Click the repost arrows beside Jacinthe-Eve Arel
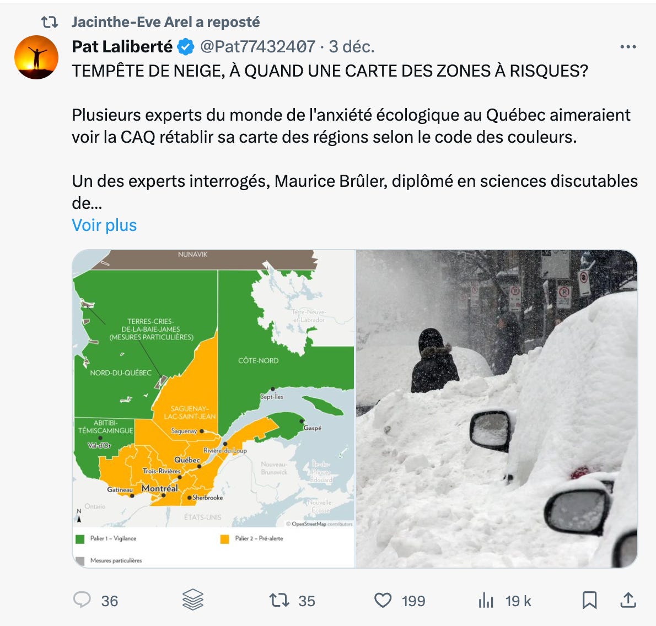The height and width of the screenshot is (626, 656). pyautogui.click(x=50, y=21)
